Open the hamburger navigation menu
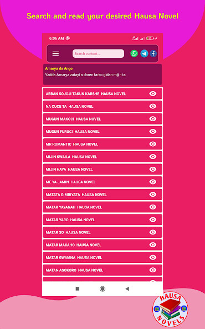Image resolution: width=205 pixels, height=329 pixels. tap(55, 54)
